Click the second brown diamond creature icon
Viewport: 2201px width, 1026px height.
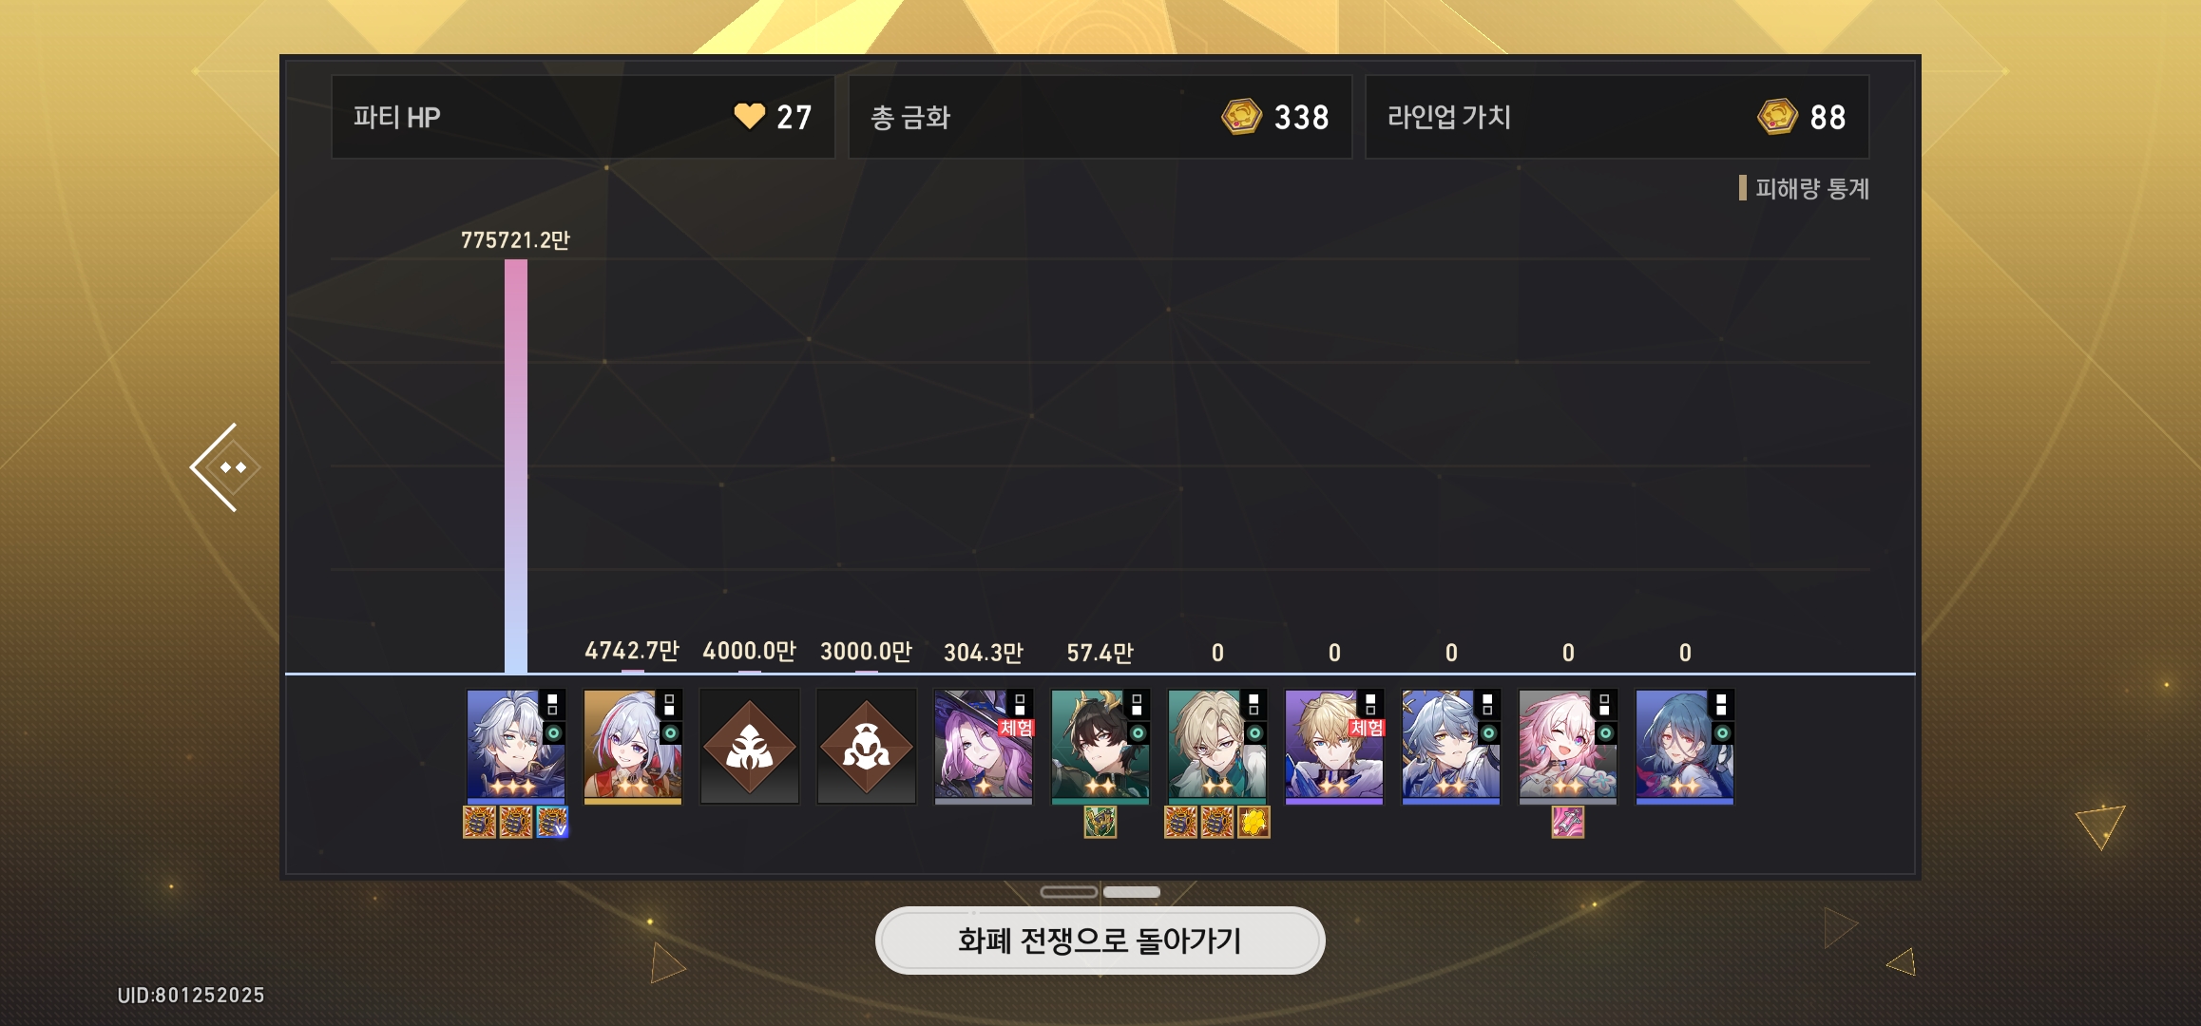coord(867,747)
